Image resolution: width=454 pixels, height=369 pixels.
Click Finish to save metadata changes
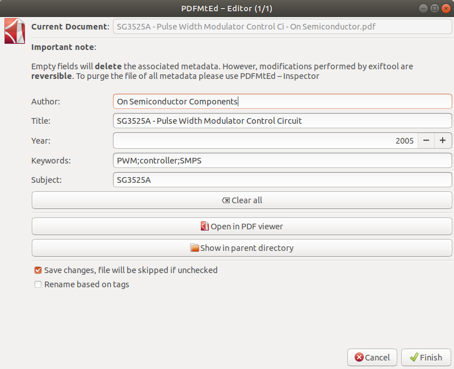click(x=426, y=357)
